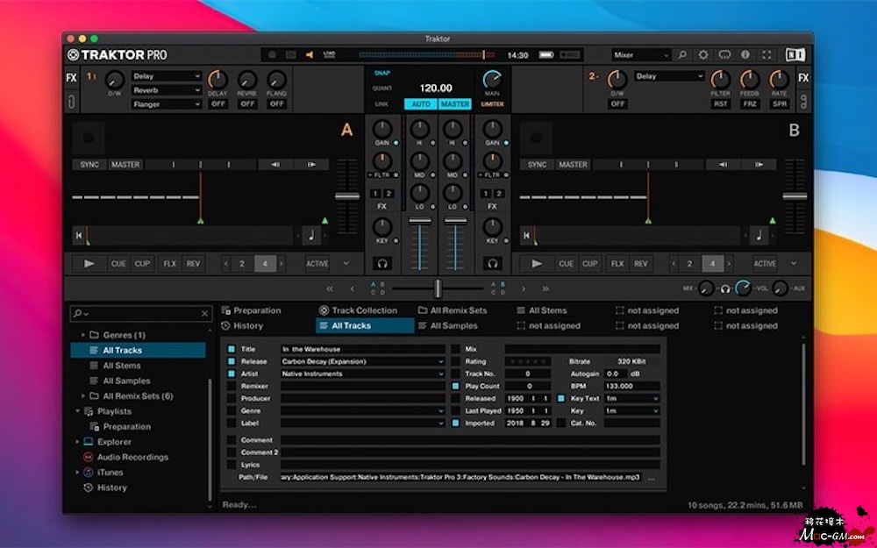The width and height of the screenshot is (877, 548).
Task: Click the fullscreen icon in the header
Action: tap(767, 54)
